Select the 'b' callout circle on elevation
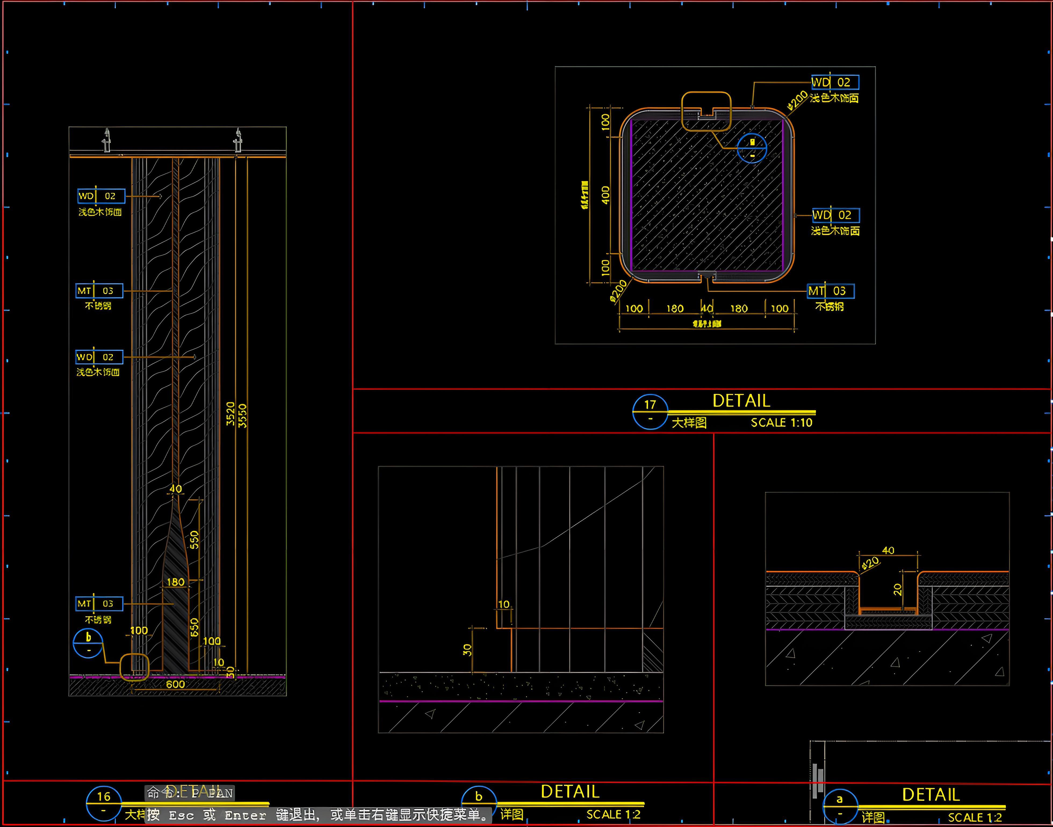Viewport: 1053px width, 827px height. tap(88, 644)
